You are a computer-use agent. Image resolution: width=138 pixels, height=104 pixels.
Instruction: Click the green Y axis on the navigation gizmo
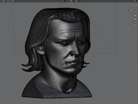coord(131,10)
